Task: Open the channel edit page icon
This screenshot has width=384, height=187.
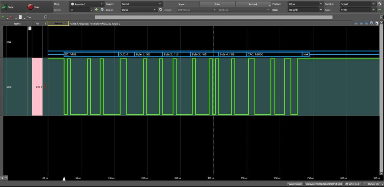Action: pyautogui.click(x=20, y=17)
